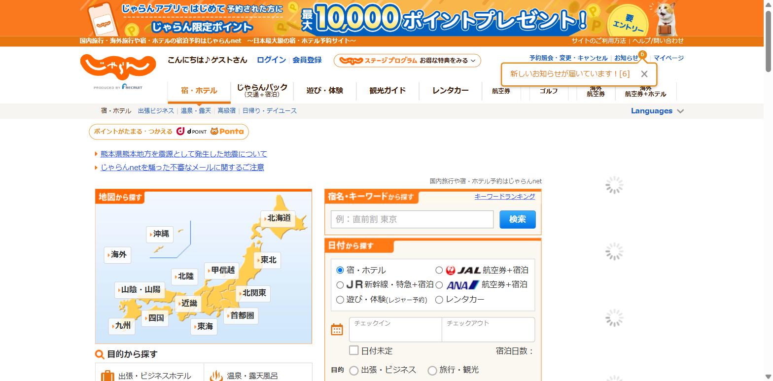The height and width of the screenshot is (381, 773).
Task: Select 北陸 region on the map
Action: 185,277
